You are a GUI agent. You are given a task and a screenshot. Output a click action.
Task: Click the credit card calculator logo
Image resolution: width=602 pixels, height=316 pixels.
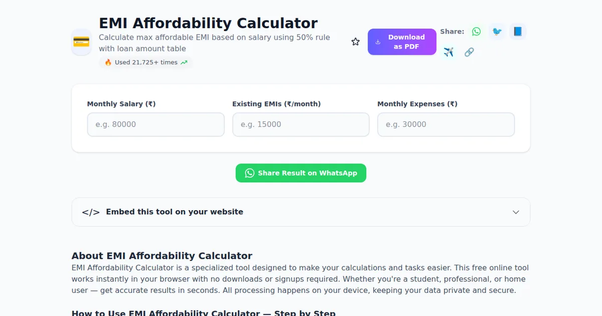point(81,42)
